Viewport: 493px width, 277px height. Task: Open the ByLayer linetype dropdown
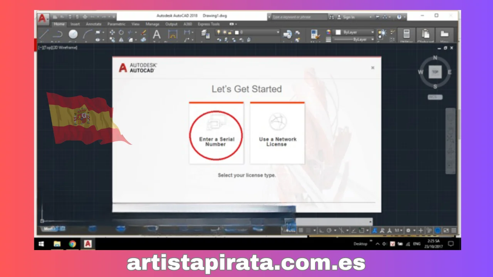[354, 40]
